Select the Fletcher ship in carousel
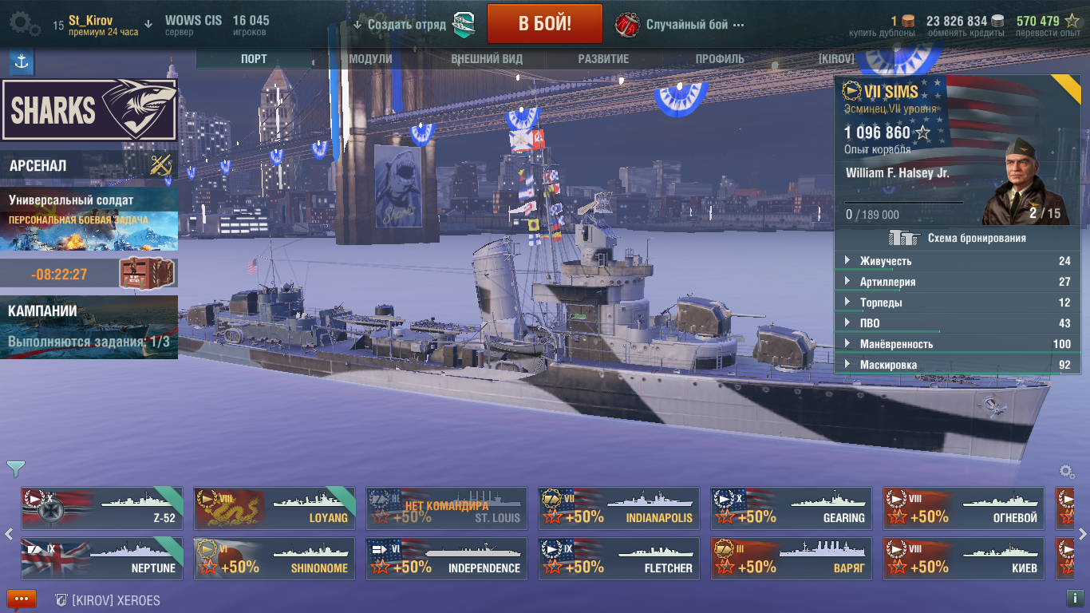 click(x=619, y=559)
